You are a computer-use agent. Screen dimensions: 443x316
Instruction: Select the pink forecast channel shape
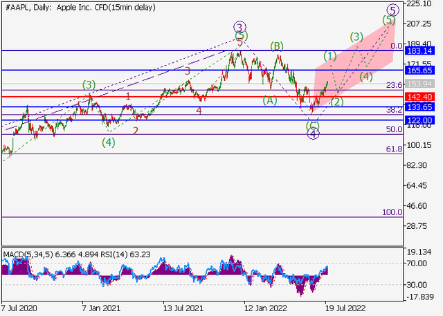[353, 66]
